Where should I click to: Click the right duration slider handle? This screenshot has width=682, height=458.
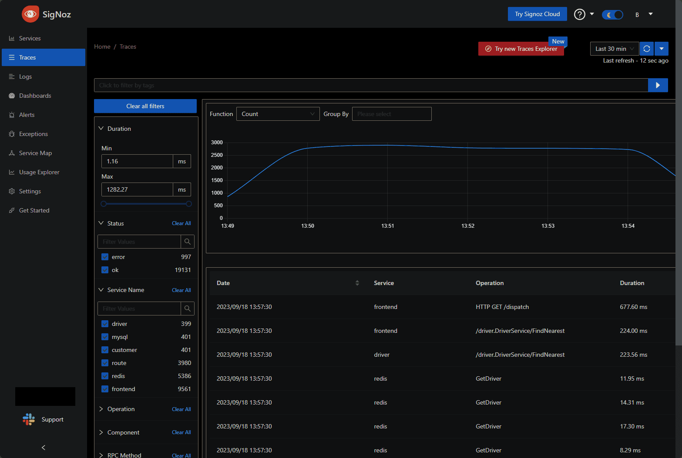188,204
